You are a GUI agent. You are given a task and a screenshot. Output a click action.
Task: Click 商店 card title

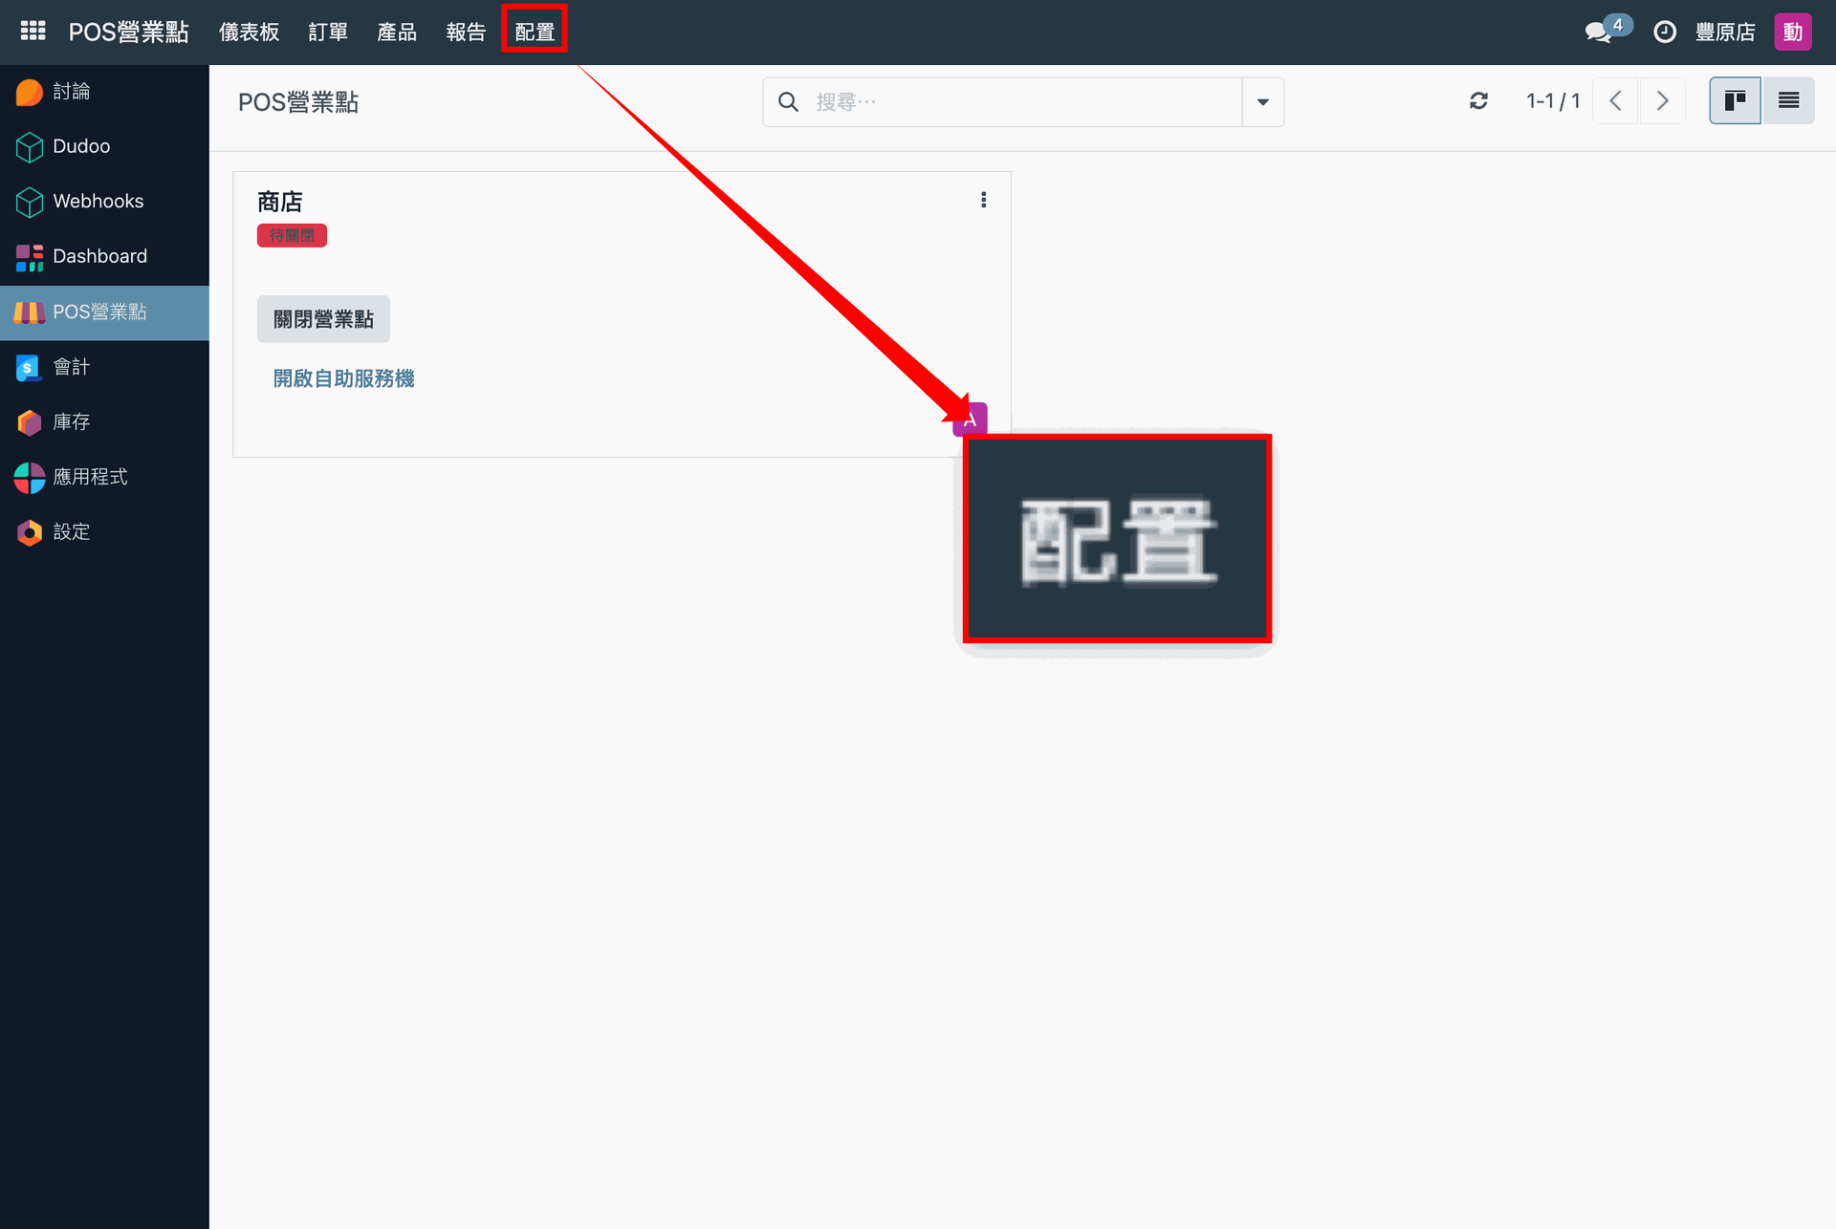pos(279,202)
